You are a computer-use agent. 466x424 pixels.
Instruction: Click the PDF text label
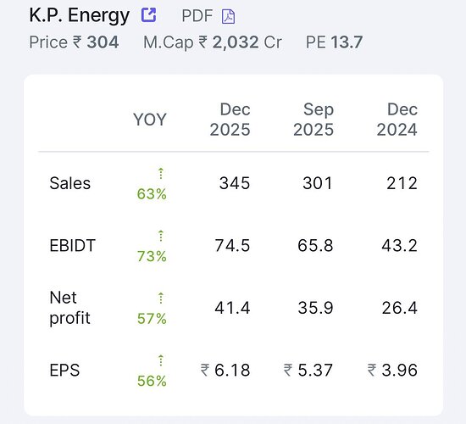[197, 16]
